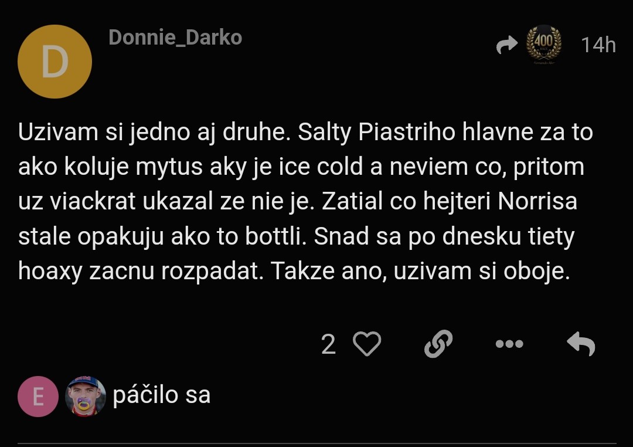The image size is (633, 447).
Task: Copy post link using chain icon
Action: click(438, 344)
